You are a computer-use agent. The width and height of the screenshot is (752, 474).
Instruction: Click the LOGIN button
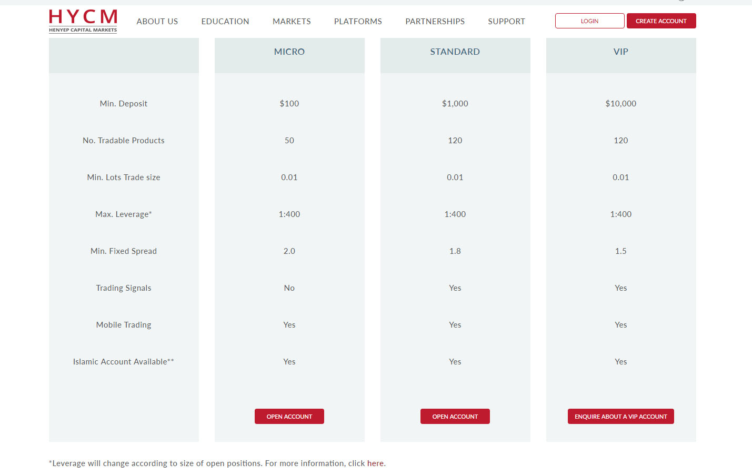pos(589,21)
